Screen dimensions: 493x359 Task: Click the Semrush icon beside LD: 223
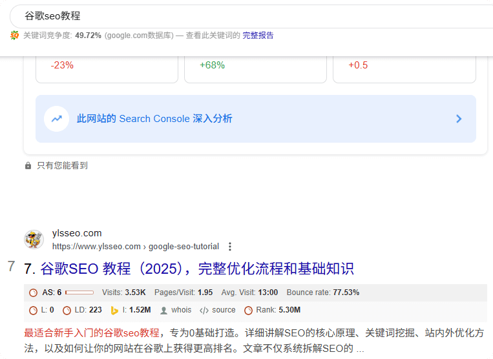[67, 311]
